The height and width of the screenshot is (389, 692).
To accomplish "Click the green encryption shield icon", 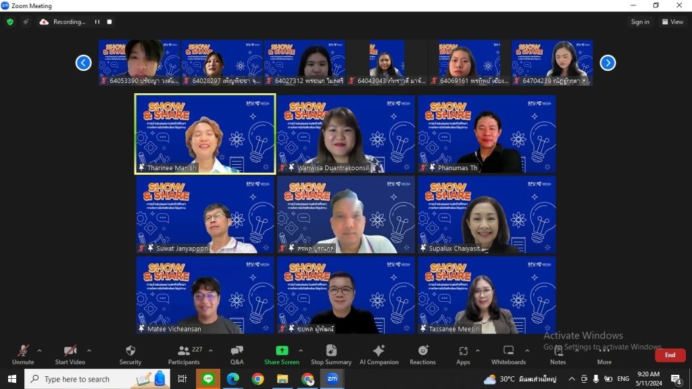I will [10, 22].
